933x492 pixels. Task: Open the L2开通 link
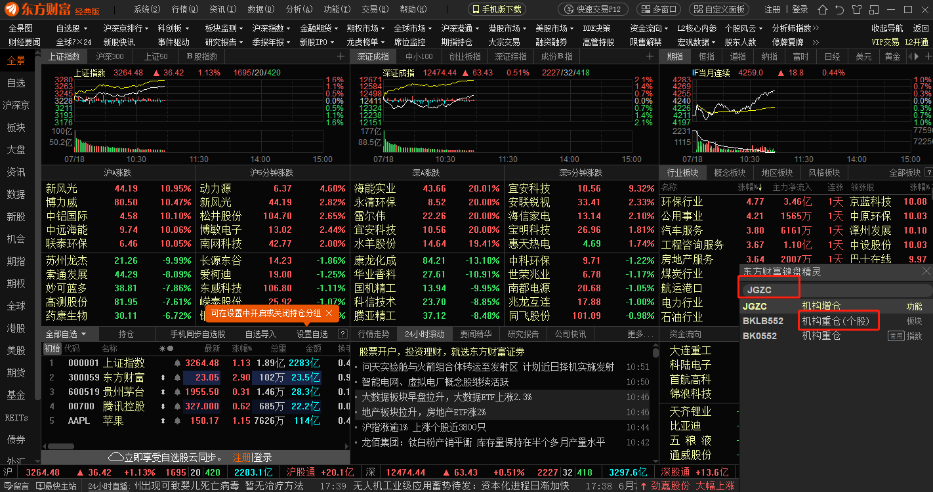[917, 42]
